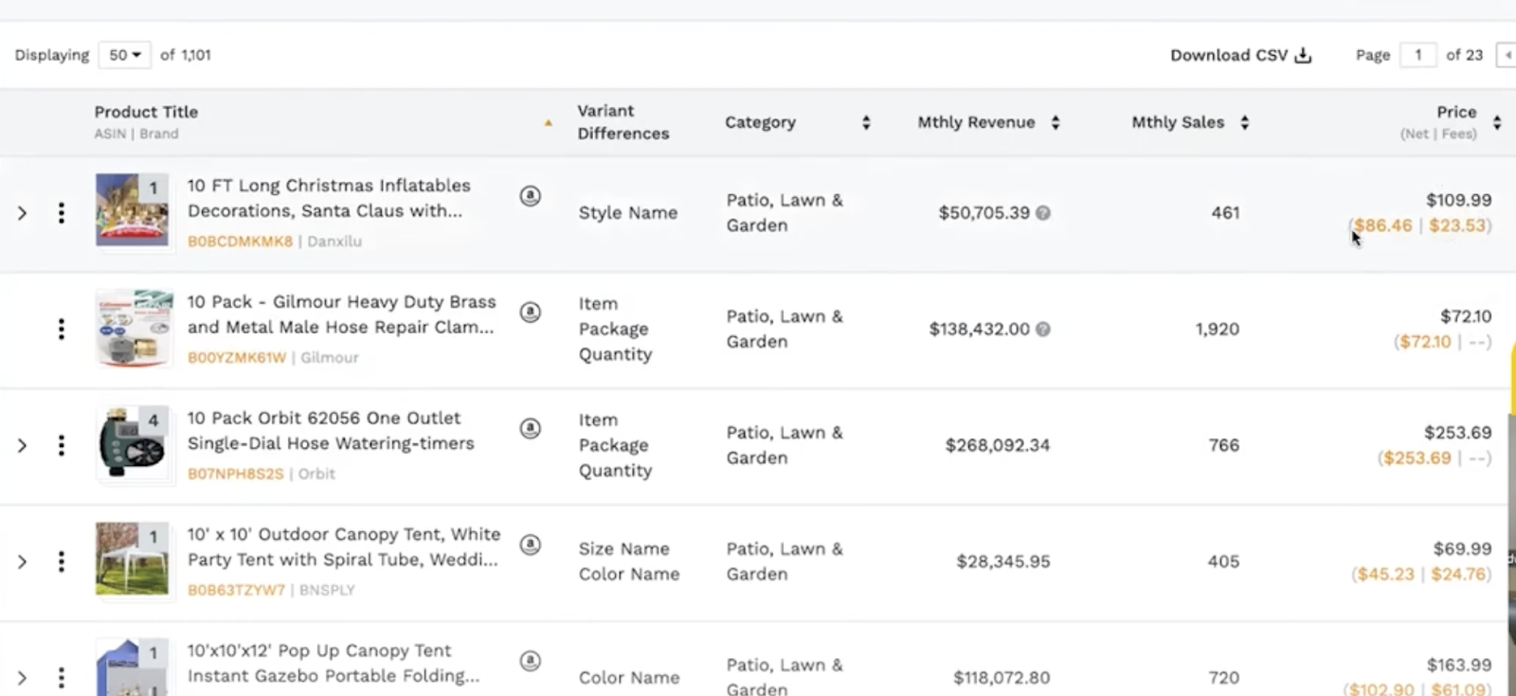This screenshot has width=1516, height=696.
Task: Open the 10 FT Long Christmas Inflatables title
Action: pyautogui.click(x=329, y=198)
